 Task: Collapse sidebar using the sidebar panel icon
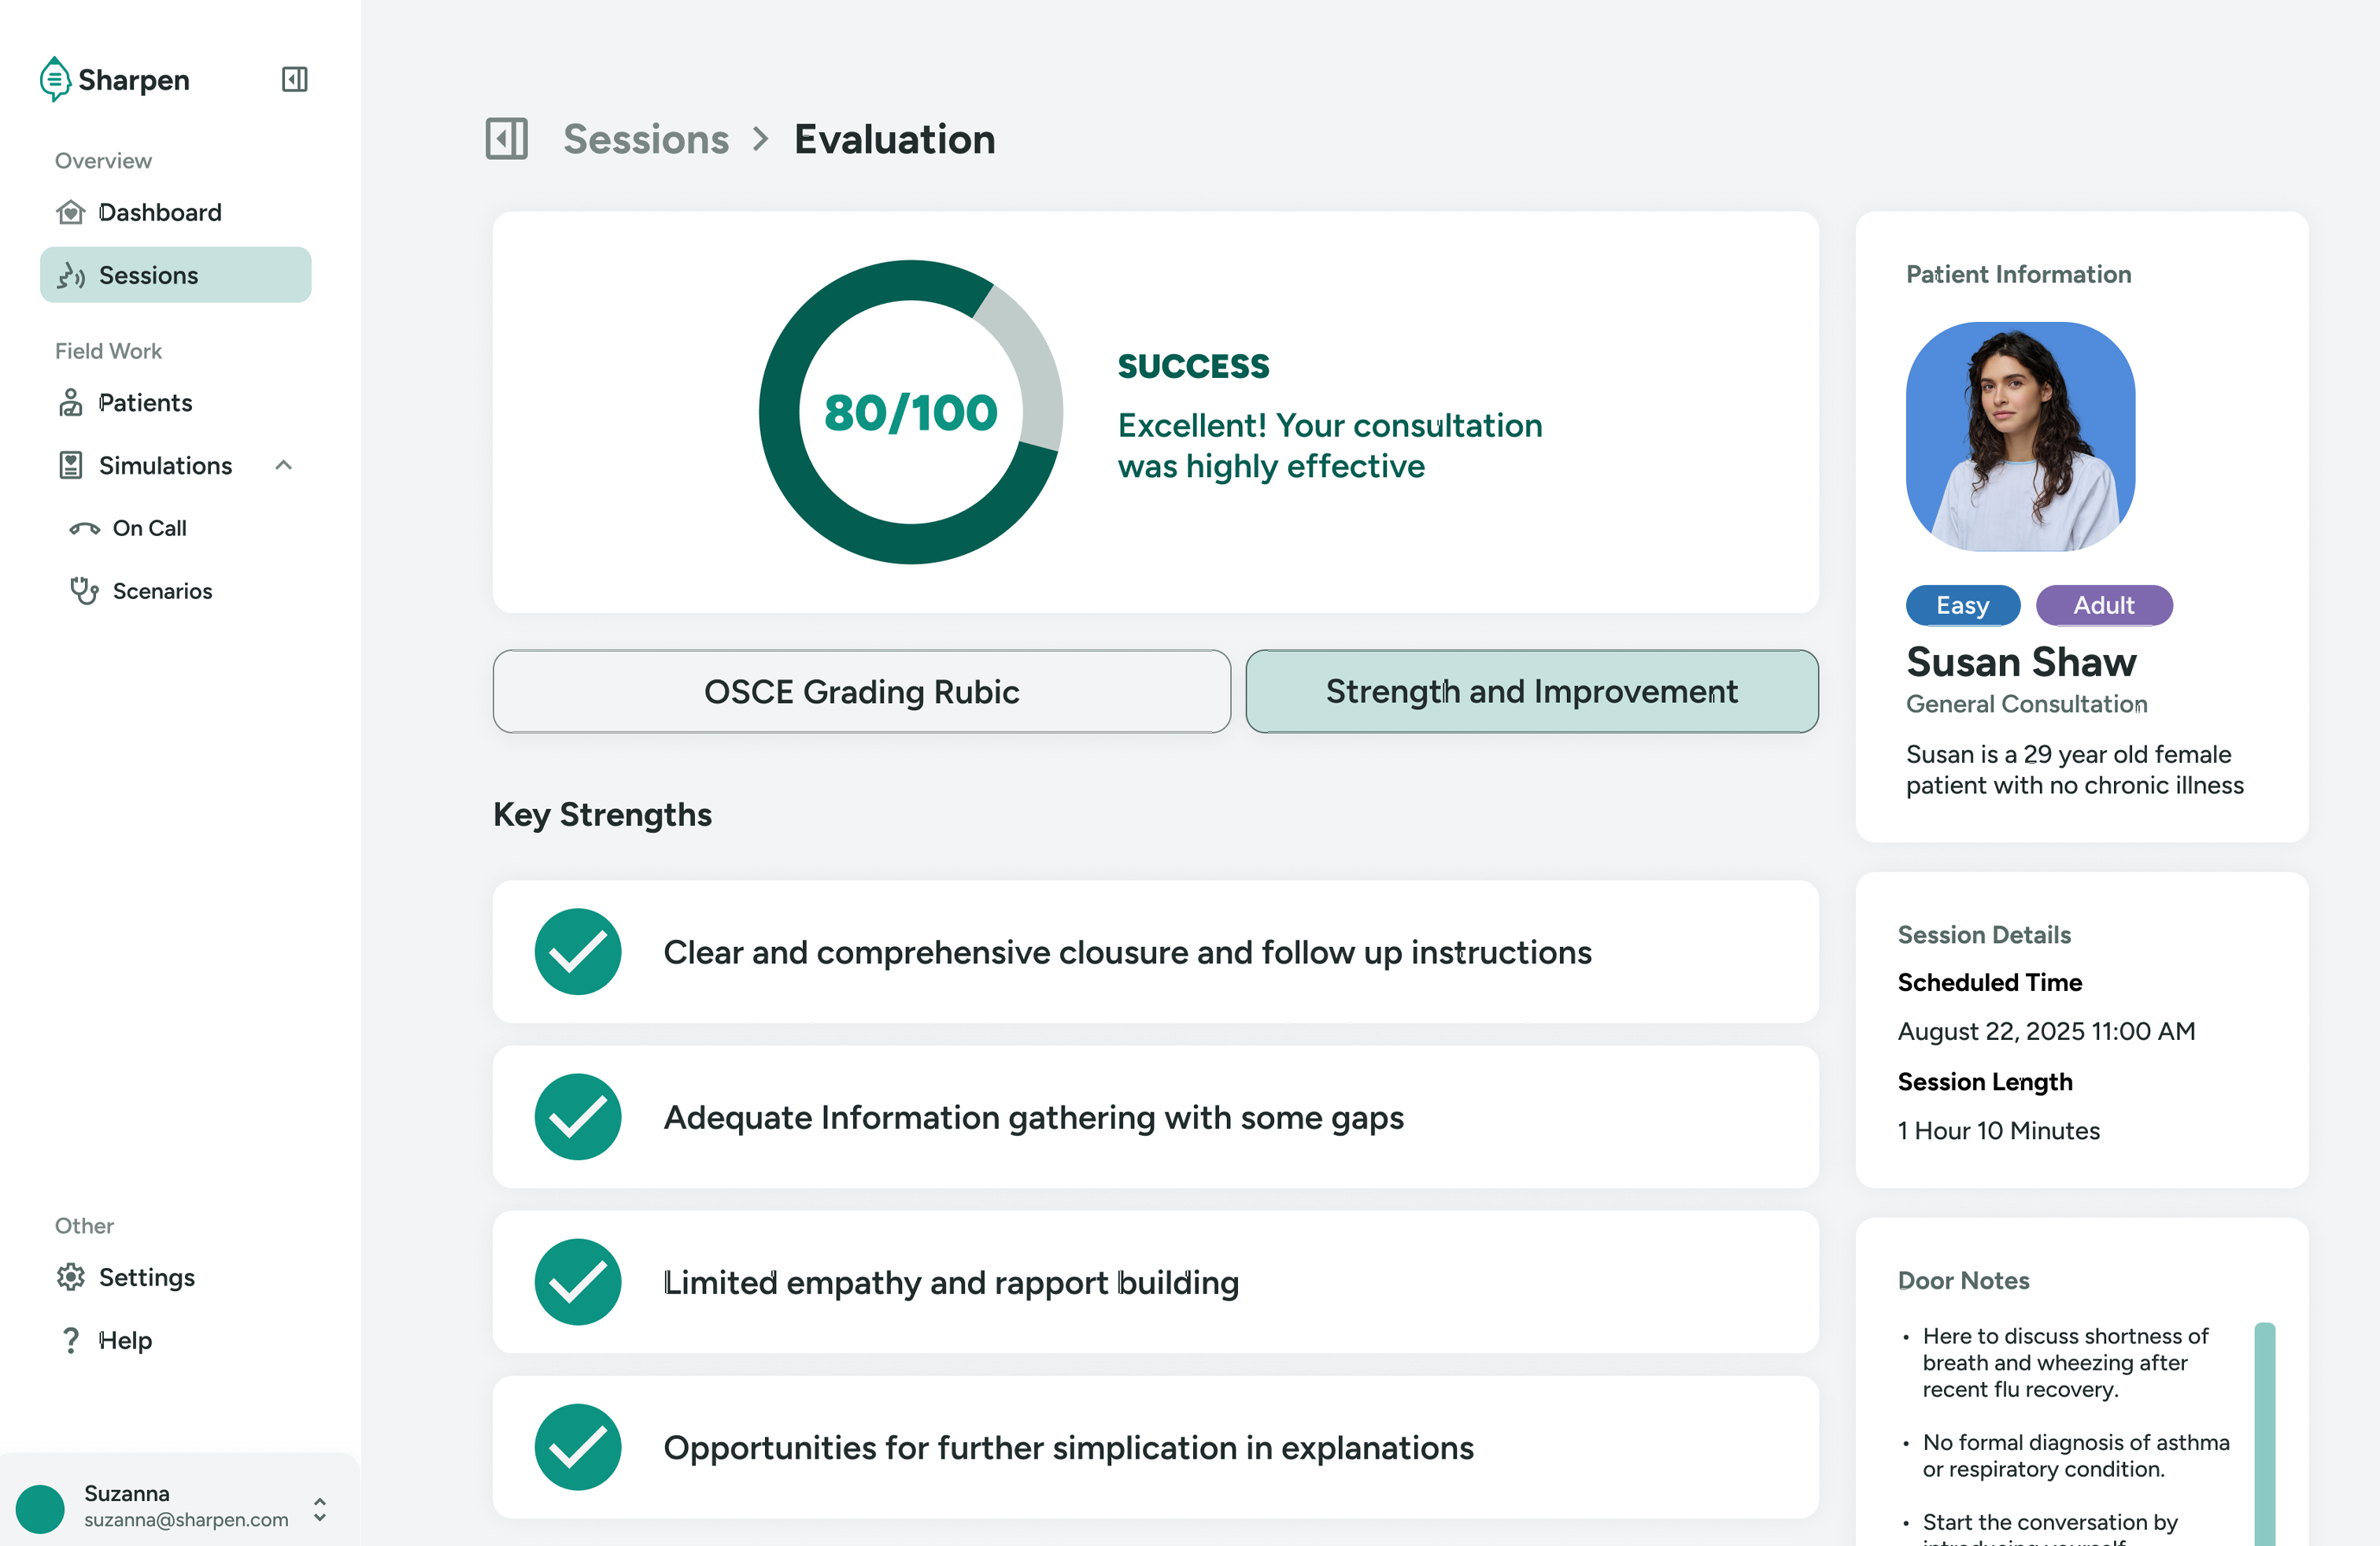[294, 79]
